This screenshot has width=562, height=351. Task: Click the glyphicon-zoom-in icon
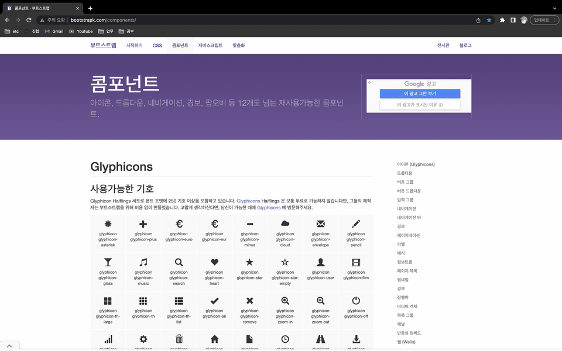tap(285, 301)
